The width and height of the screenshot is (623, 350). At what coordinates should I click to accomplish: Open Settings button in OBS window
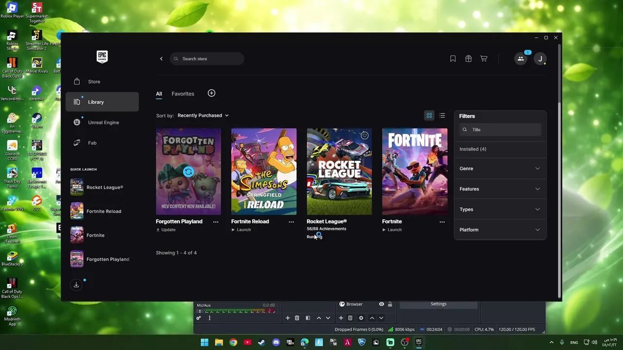[439, 304]
